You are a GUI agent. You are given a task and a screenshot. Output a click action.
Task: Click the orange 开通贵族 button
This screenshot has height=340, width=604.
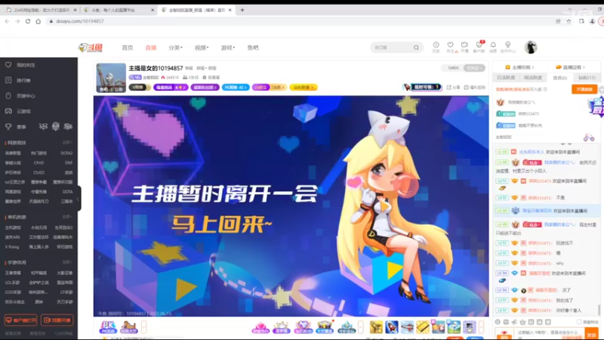[584, 89]
